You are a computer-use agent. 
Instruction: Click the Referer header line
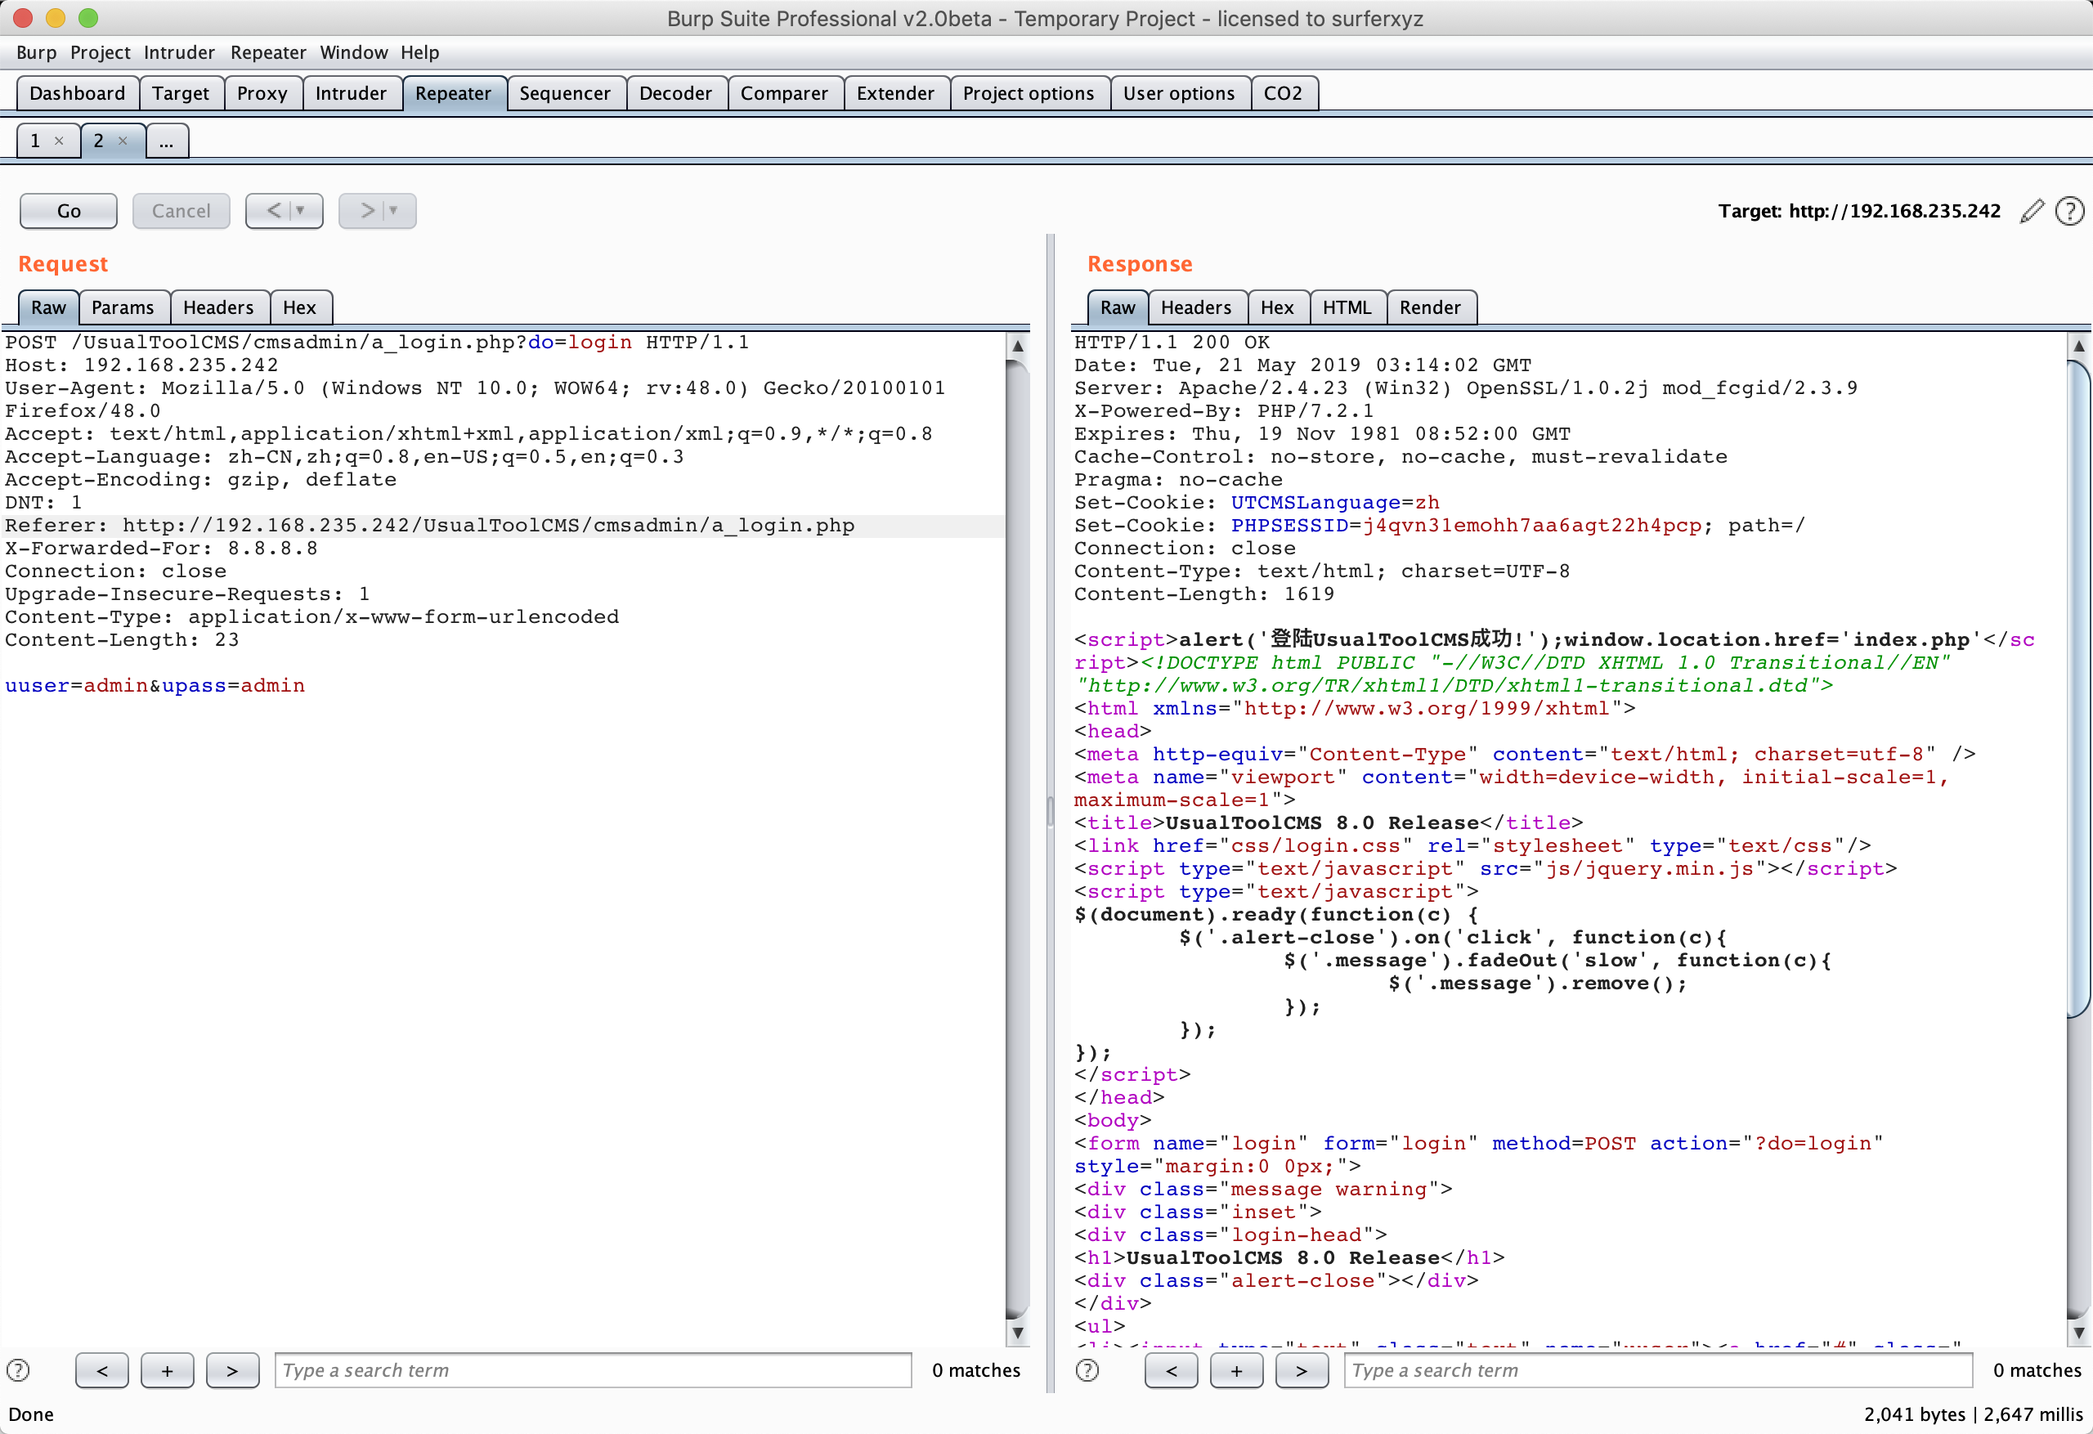(429, 525)
